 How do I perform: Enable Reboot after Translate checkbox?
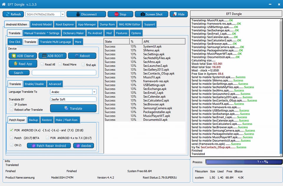(11, 110)
